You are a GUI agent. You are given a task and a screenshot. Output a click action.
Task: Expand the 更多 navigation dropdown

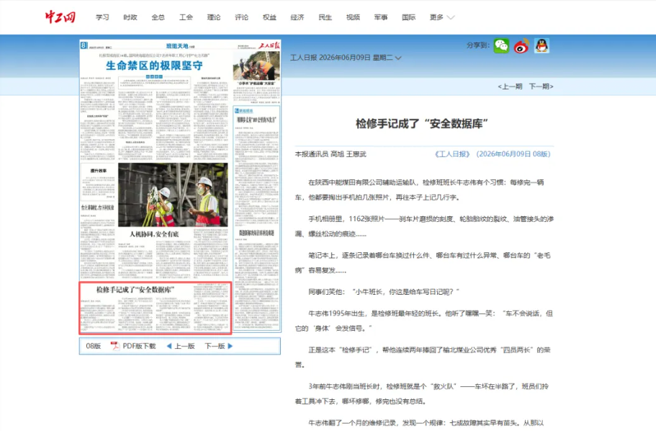point(442,17)
